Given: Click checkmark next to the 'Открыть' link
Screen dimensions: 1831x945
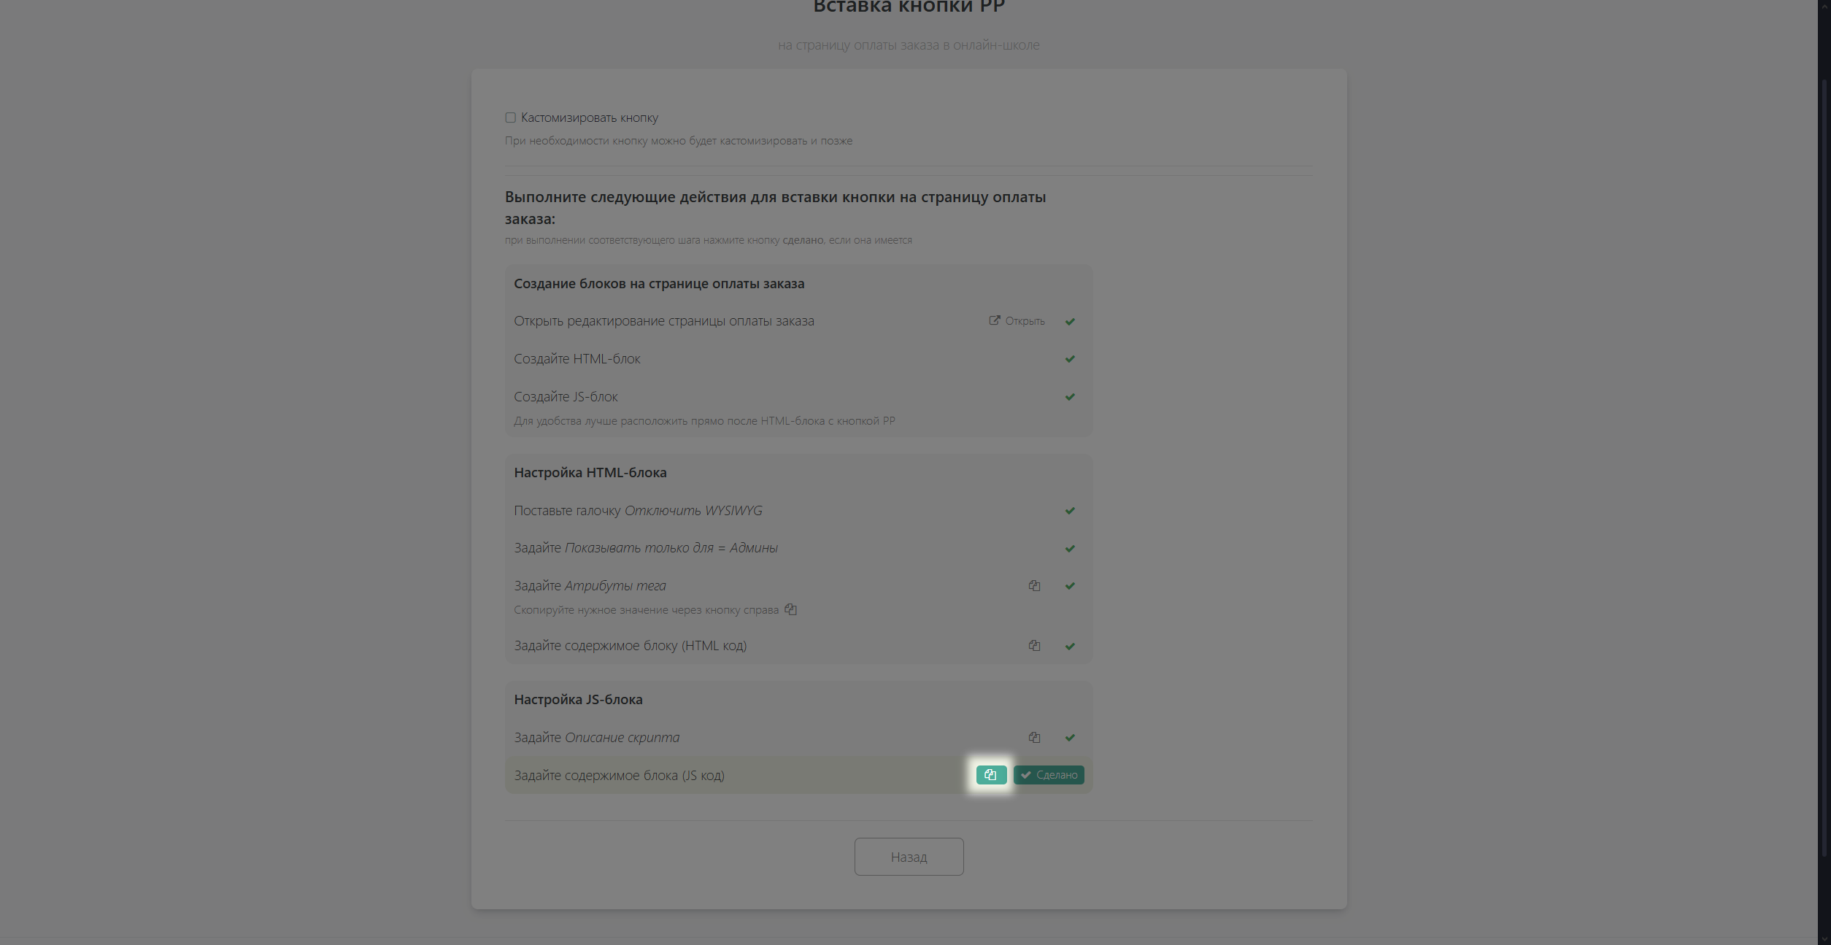Looking at the screenshot, I should tap(1070, 322).
